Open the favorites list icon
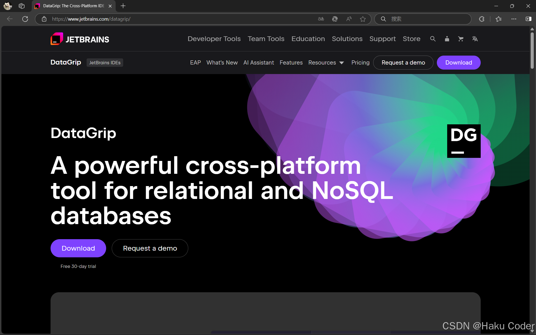The width and height of the screenshot is (536, 335). pyautogui.click(x=499, y=19)
